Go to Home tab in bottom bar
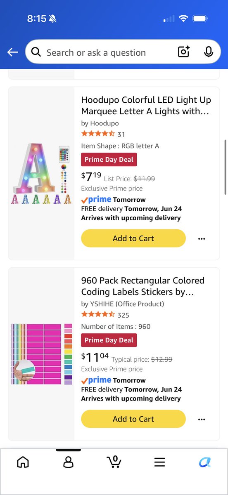The height and width of the screenshot is (495, 228). click(23, 462)
